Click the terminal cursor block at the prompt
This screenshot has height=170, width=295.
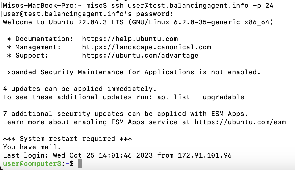coord(80,163)
